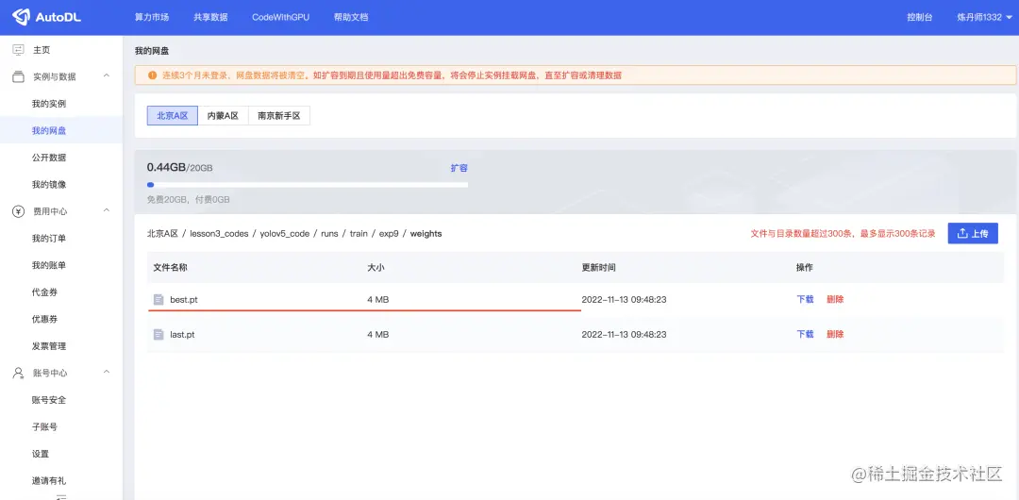
Task: Click the 4 MB size of last.pt
Action: pyautogui.click(x=378, y=334)
